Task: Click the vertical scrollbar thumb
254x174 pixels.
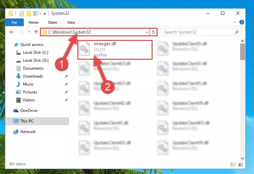Action: click(242, 52)
